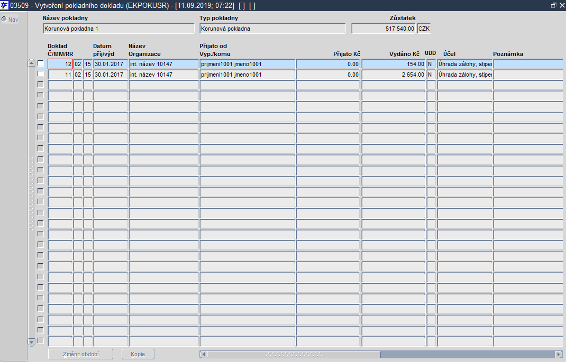Click the horizontal scroll right arrow
Screen dimensions: 566x362
point(559,354)
